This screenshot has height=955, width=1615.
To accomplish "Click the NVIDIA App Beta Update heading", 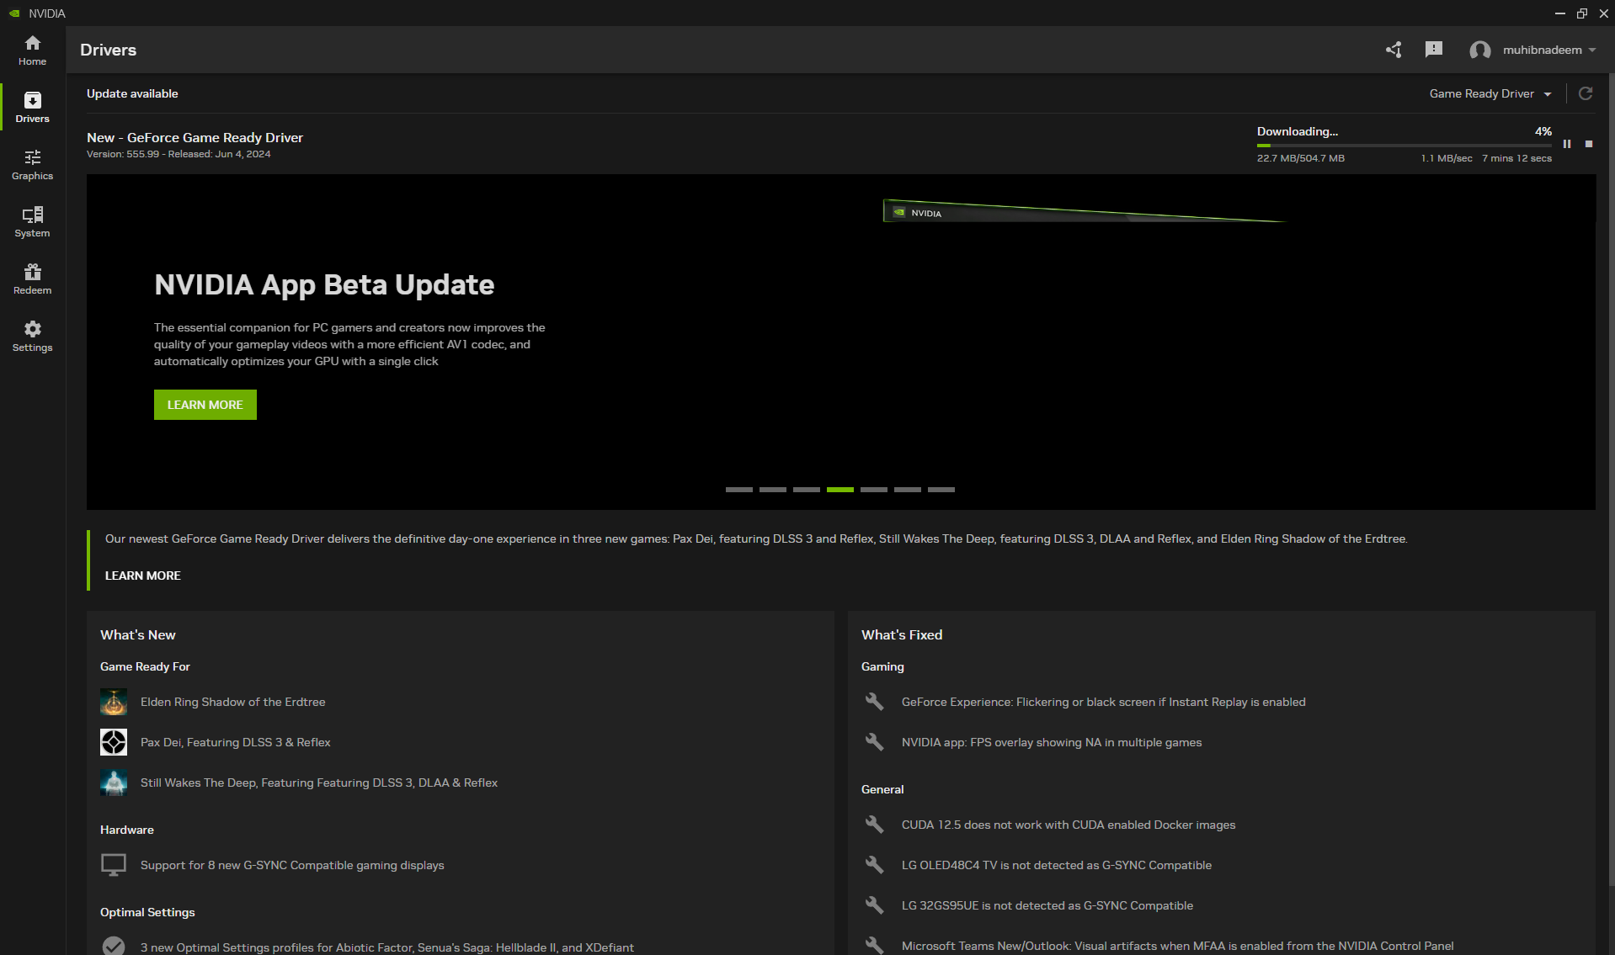I will (324, 285).
